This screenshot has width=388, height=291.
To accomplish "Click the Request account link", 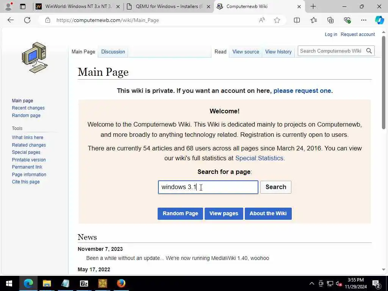I will coord(358,34).
